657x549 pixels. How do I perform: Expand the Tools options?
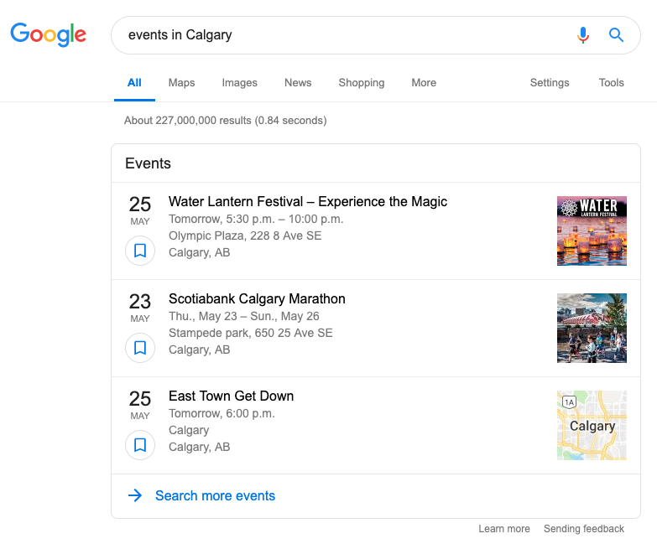(611, 83)
